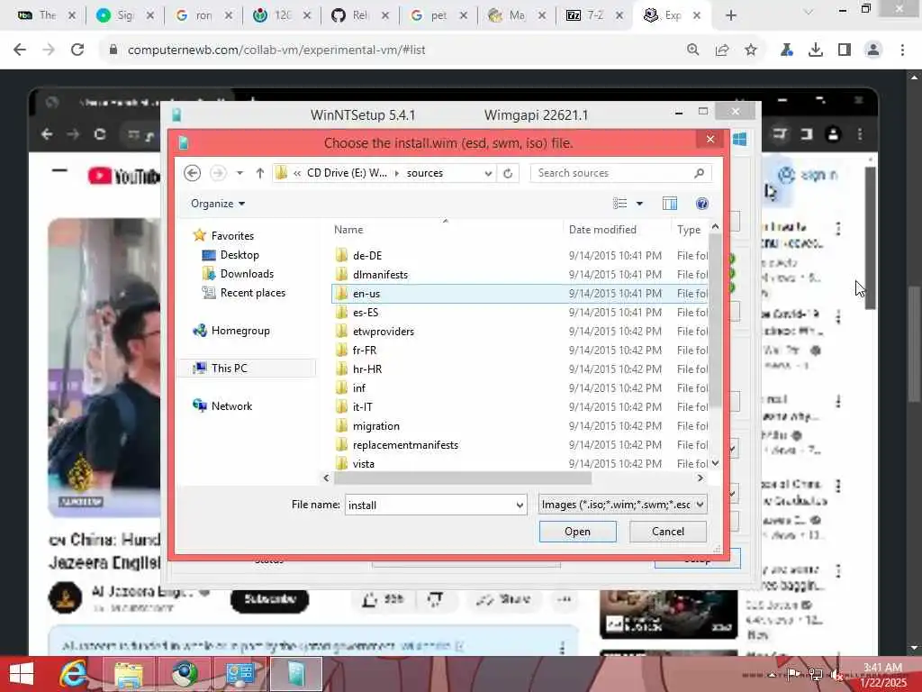Open recent locations dropdown arrow
Screen dimensions: 922x692
click(x=240, y=173)
